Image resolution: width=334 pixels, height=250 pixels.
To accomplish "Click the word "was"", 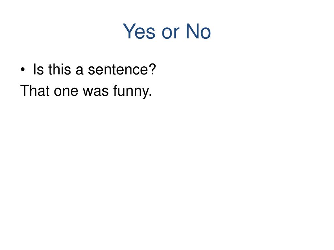I will coord(96,92).
